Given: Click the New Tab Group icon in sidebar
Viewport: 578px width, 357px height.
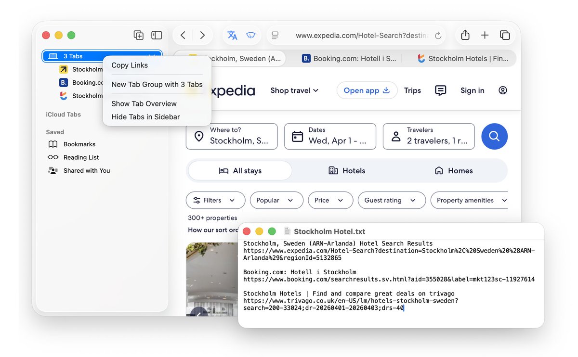Looking at the screenshot, I should (x=138, y=35).
